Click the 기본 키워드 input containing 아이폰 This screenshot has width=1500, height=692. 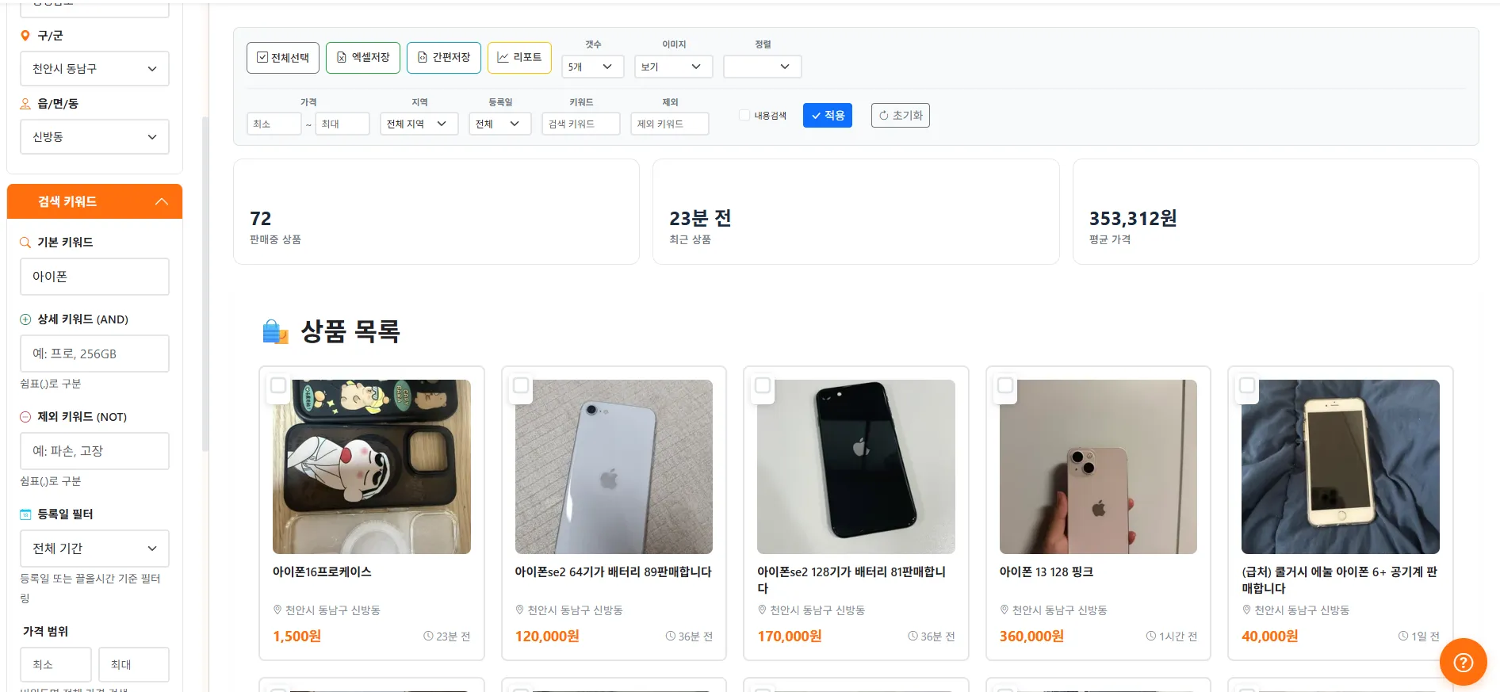[94, 277]
